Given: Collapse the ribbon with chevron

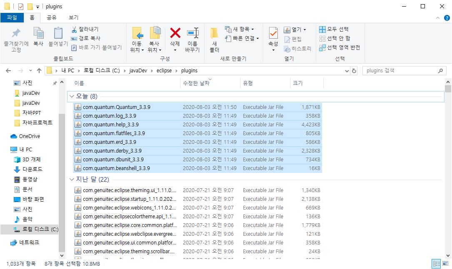Looking at the screenshot, I should pos(437,18).
